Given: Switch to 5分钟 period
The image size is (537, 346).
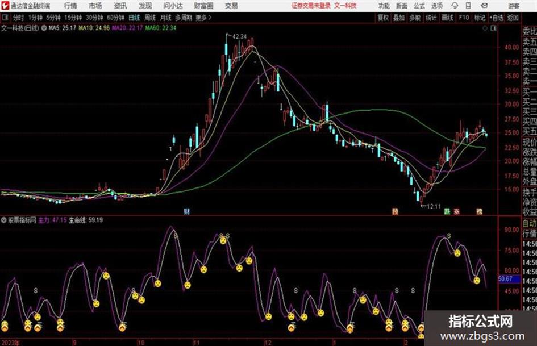Looking at the screenshot, I should pos(53,18).
